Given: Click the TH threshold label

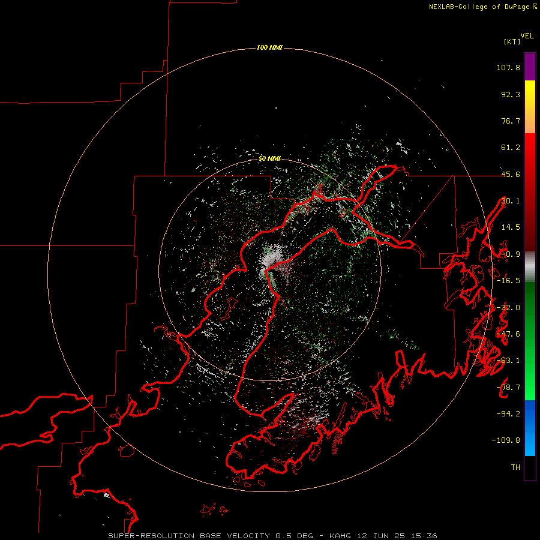Looking at the screenshot, I should click(515, 467).
